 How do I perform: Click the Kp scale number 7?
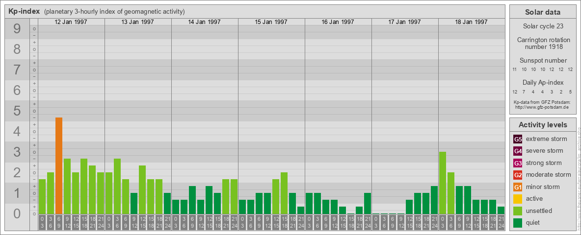pyautogui.click(x=17, y=70)
